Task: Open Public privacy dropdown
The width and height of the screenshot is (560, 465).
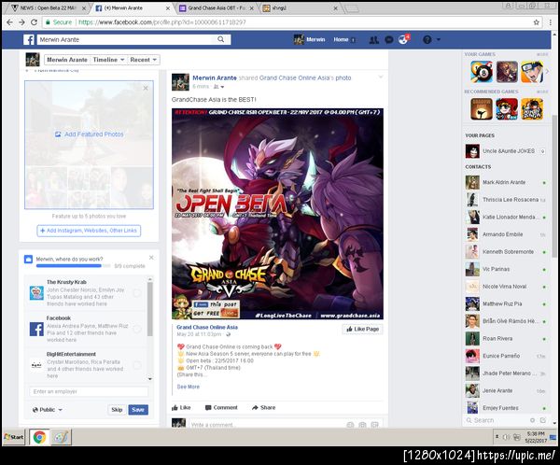Action: [x=48, y=410]
